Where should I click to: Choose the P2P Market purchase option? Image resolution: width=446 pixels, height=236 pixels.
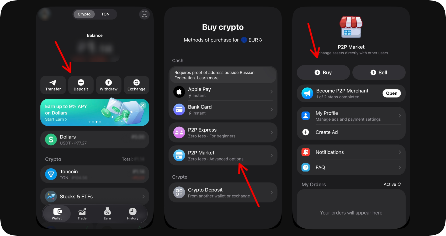(x=223, y=155)
